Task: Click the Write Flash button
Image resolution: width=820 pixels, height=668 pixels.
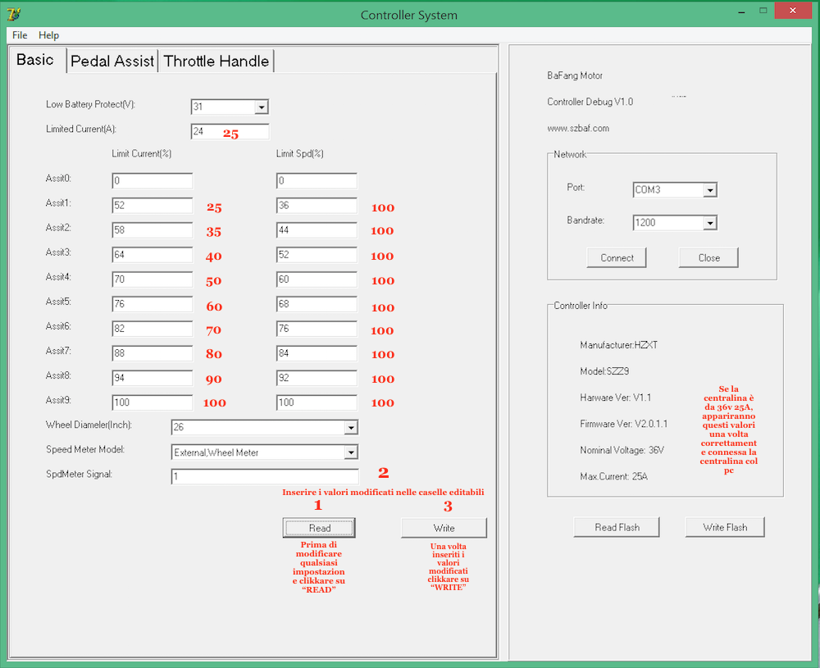Action: 725,527
